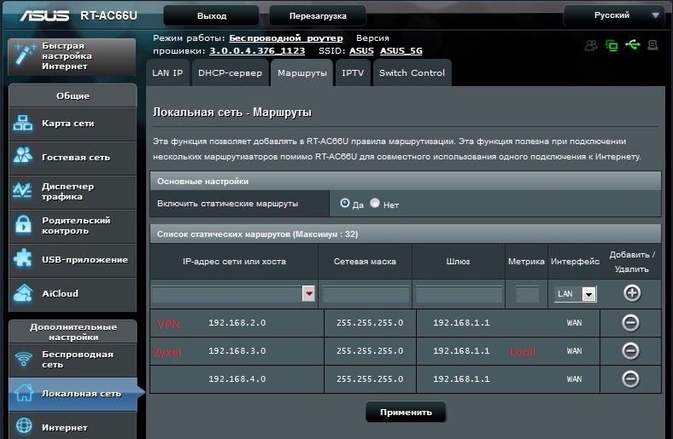Click the Internet globe icon
This screenshot has width=673, height=439.
click(24, 425)
